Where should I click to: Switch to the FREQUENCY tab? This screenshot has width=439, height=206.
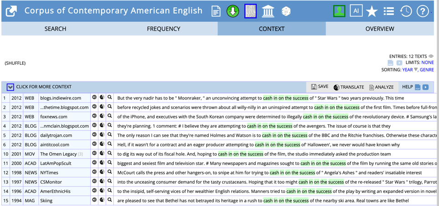point(163,29)
